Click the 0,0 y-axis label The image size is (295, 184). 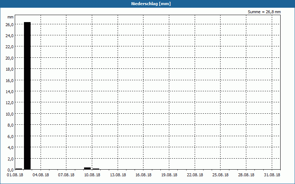click(10, 170)
